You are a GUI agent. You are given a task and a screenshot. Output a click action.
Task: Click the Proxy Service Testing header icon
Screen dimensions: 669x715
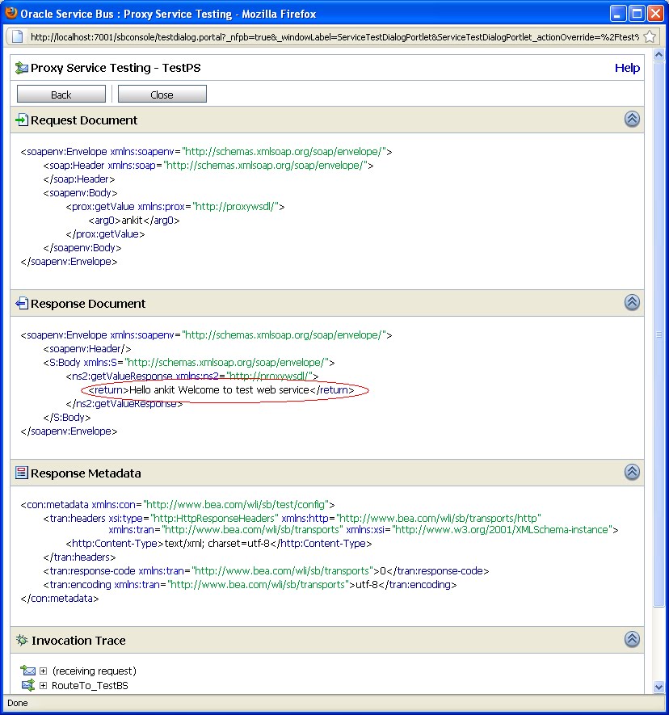(x=22, y=68)
